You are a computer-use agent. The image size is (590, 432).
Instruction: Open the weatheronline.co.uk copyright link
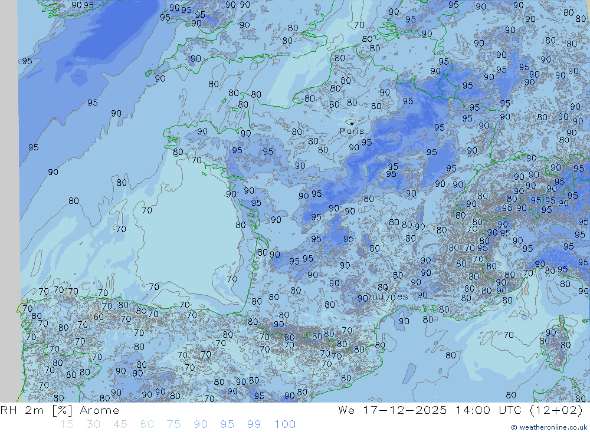coord(549,427)
